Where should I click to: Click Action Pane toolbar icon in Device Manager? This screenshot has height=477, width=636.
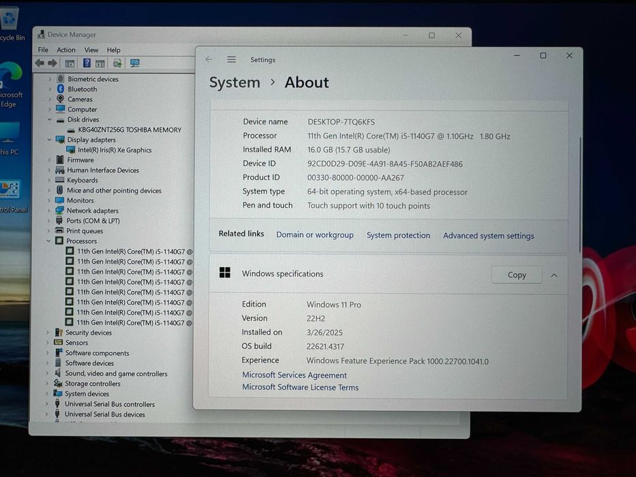[100, 63]
